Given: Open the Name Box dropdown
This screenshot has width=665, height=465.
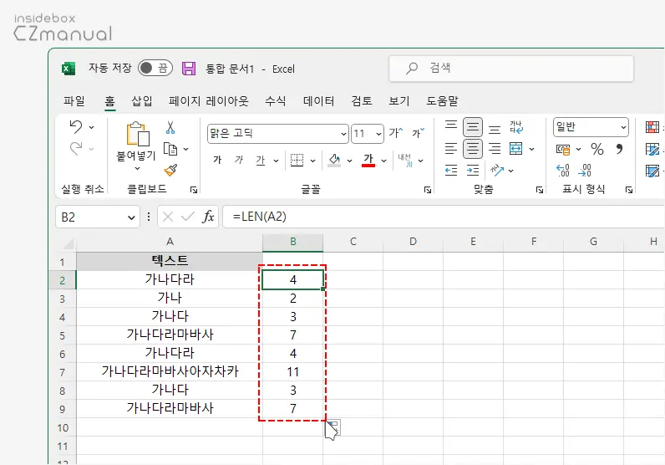Looking at the screenshot, I should [131, 217].
